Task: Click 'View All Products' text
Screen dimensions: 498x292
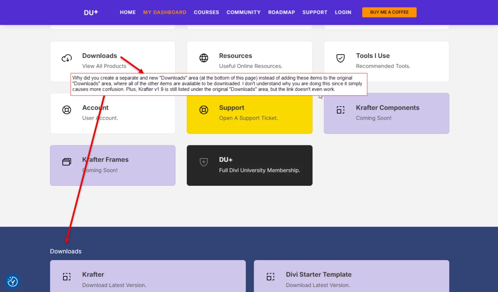Action: click(104, 66)
